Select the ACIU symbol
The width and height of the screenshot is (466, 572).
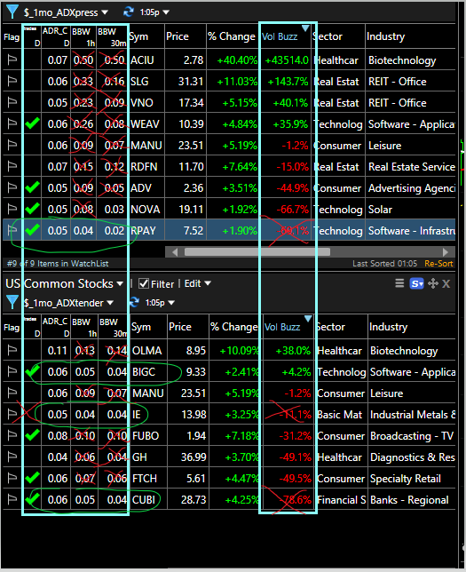tap(142, 60)
